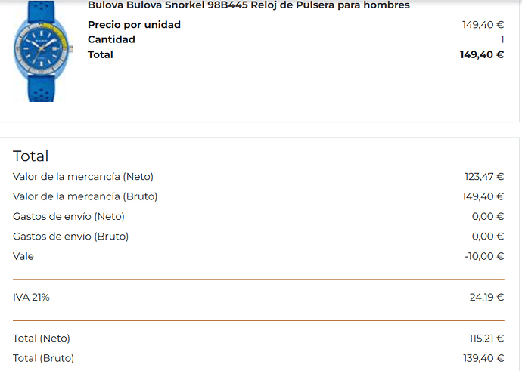Select Valor de la mercancía (Bruto) label
Viewport: 522px width, 371px height.
click(x=85, y=196)
